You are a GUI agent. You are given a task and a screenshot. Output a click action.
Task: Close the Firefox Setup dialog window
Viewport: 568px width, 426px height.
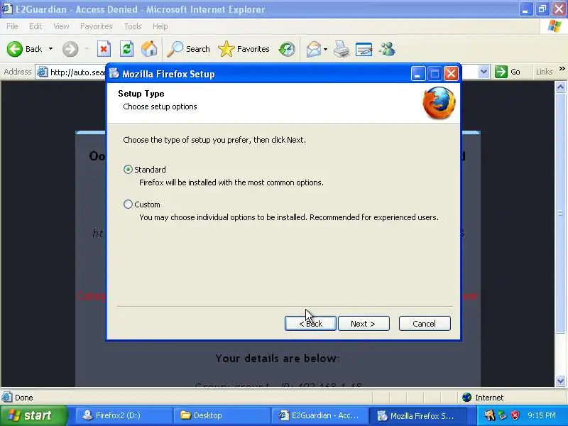pyautogui.click(x=451, y=74)
